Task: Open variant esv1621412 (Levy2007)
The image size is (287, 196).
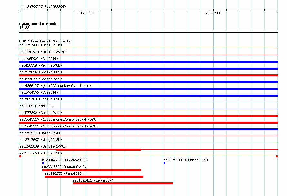Action: (x=93, y=180)
